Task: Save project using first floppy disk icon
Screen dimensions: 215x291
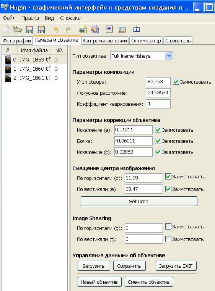Action: (x=29, y=29)
